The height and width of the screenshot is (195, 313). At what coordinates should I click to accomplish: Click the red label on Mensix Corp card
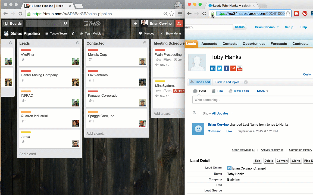click(93, 50)
